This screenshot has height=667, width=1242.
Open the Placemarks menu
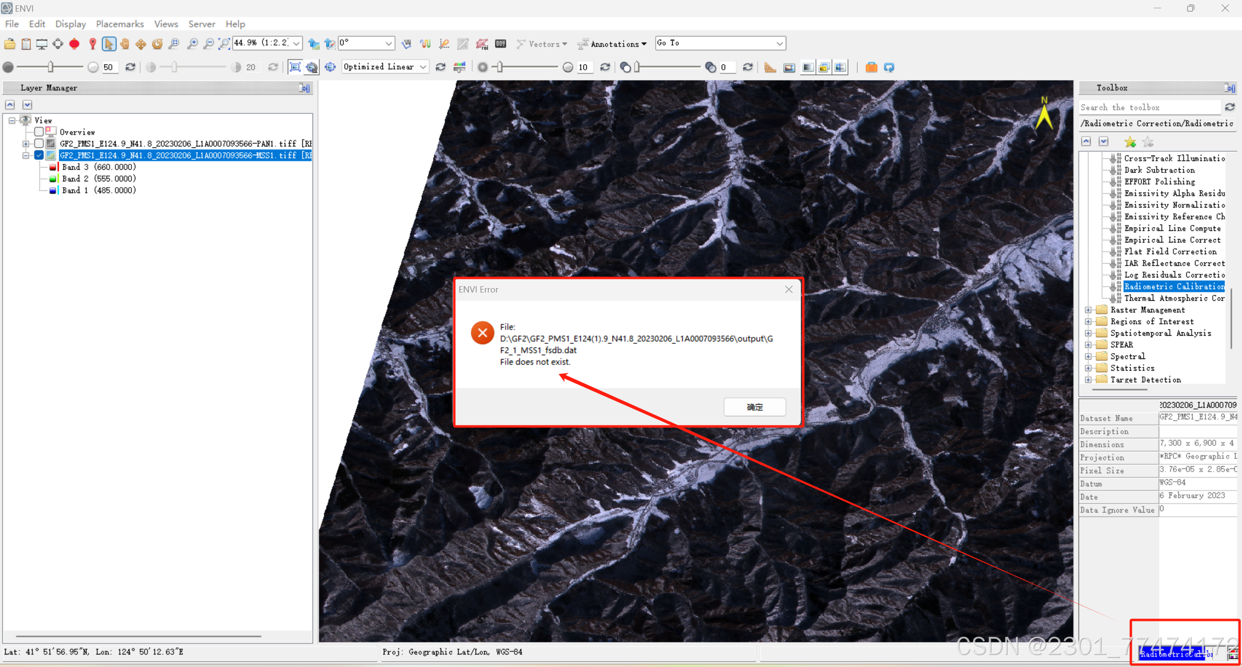[119, 24]
